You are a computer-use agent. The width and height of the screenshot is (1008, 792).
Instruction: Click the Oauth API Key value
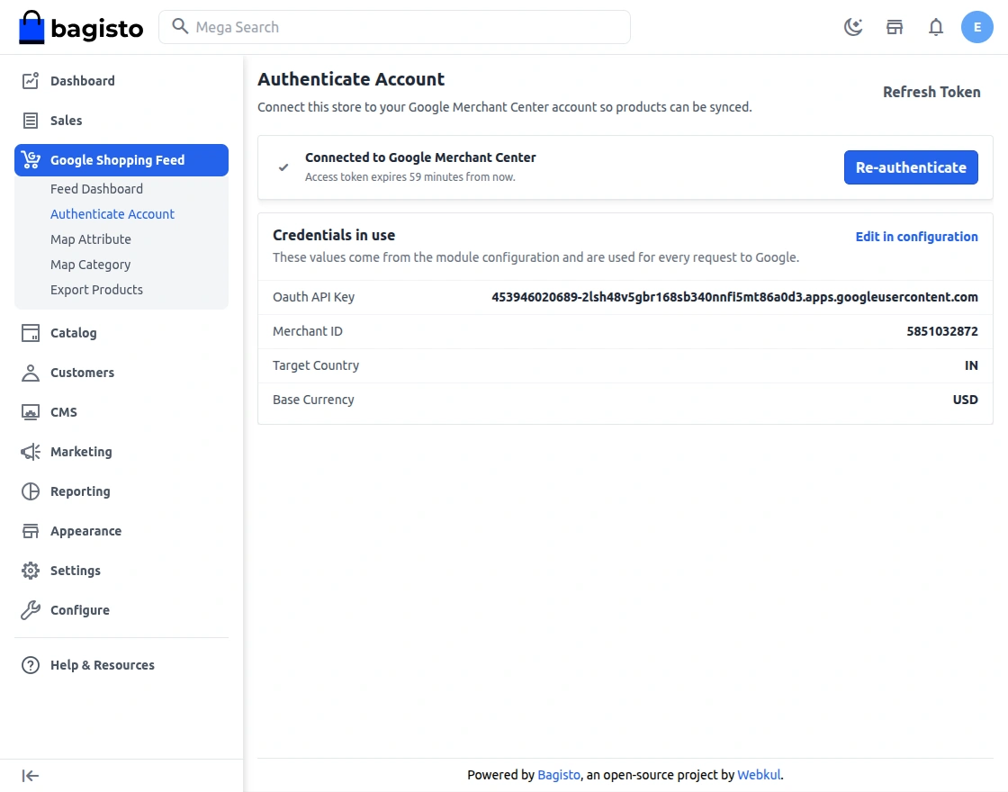(734, 297)
